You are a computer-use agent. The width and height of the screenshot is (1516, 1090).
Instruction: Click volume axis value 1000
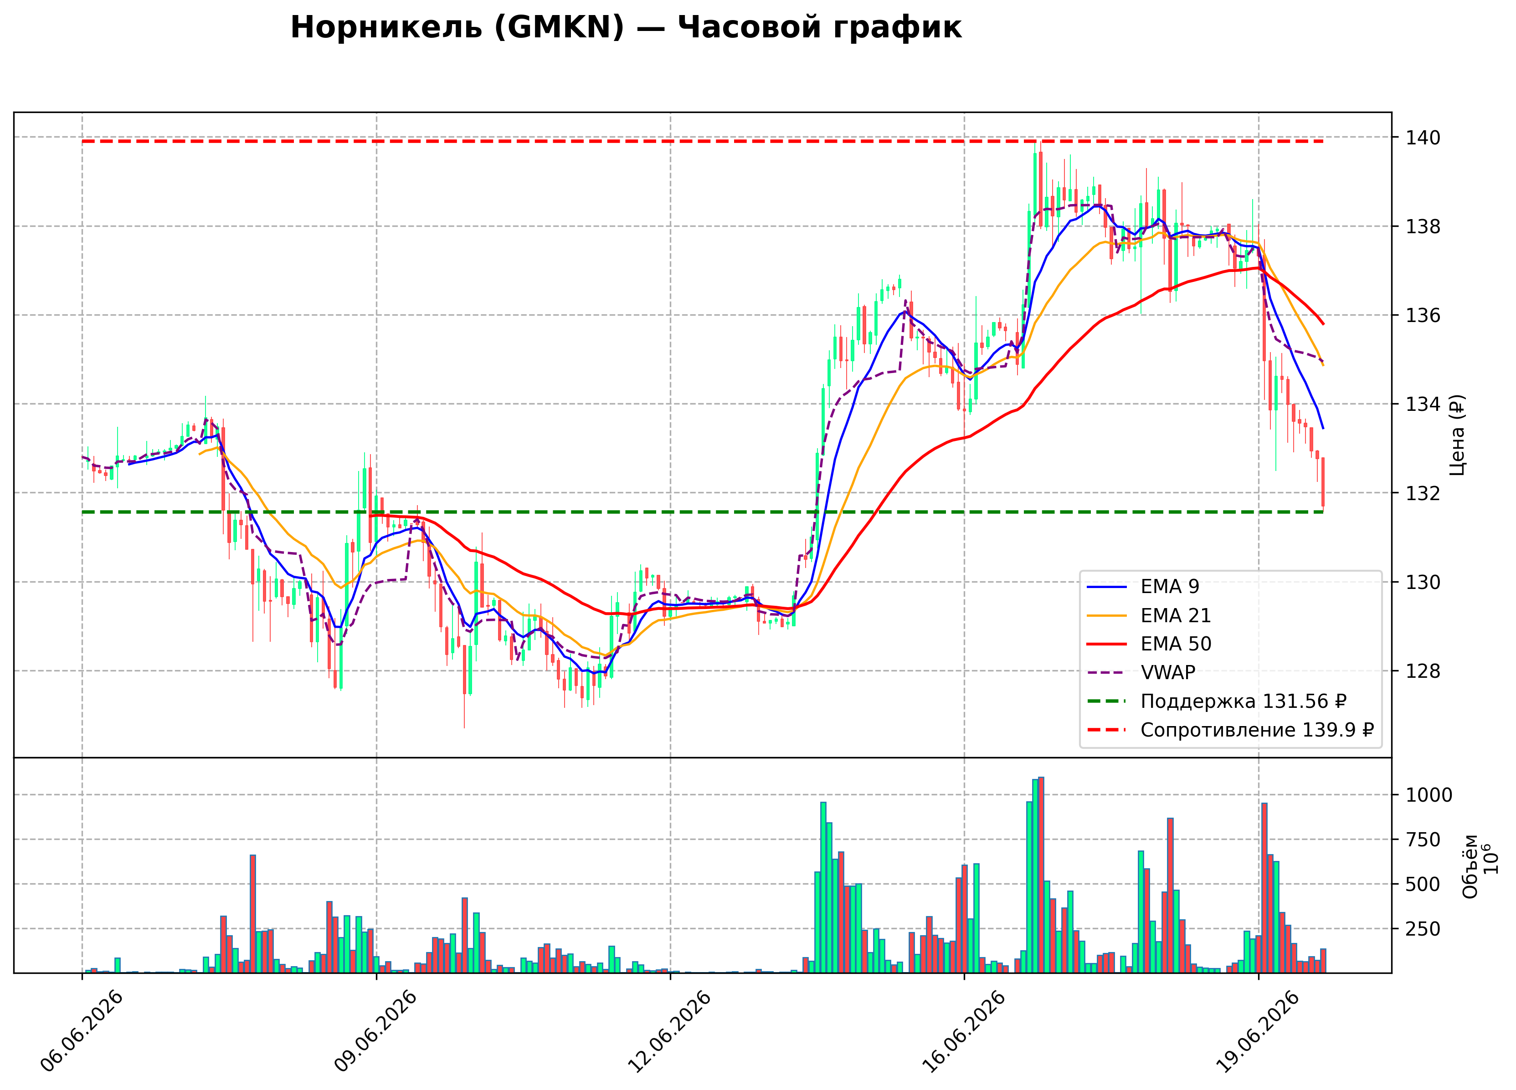1429,795
